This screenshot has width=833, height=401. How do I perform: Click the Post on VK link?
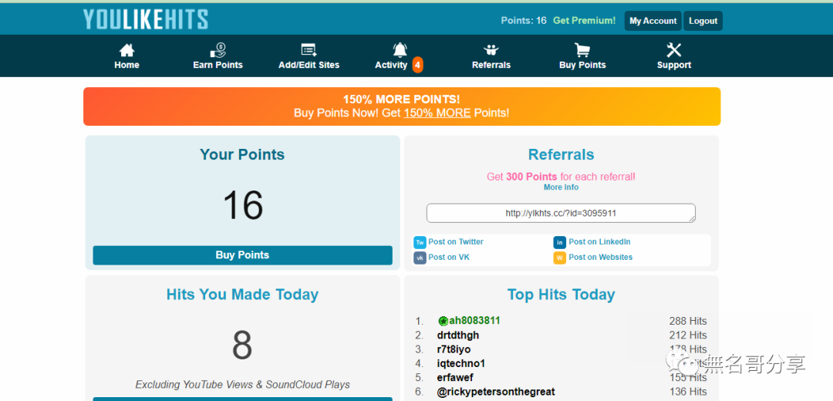pos(449,257)
